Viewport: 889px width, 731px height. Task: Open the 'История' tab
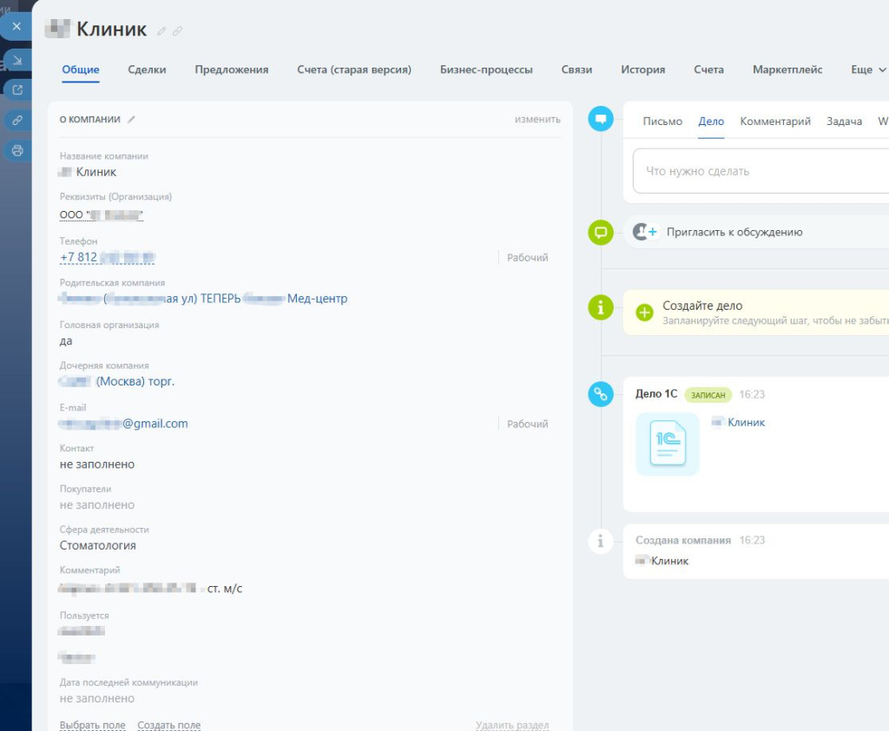[x=643, y=69]
